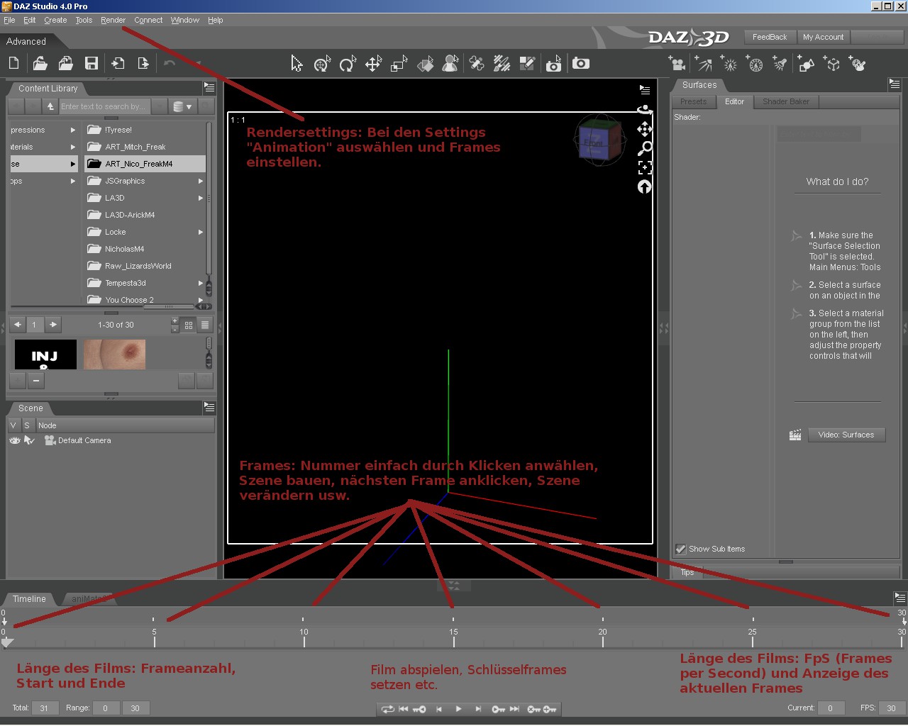Click the FPS value field

click(x=891, y=708)
